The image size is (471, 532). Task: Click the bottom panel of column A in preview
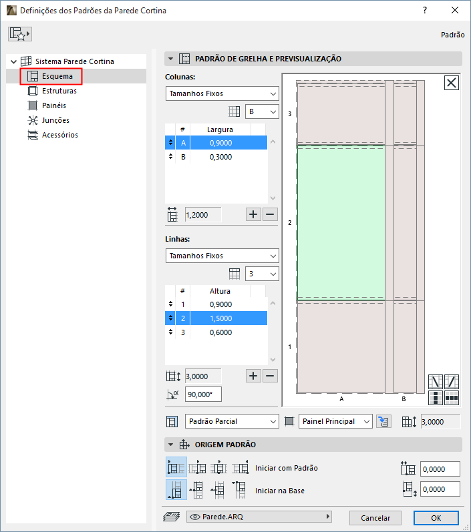(341, 346)
